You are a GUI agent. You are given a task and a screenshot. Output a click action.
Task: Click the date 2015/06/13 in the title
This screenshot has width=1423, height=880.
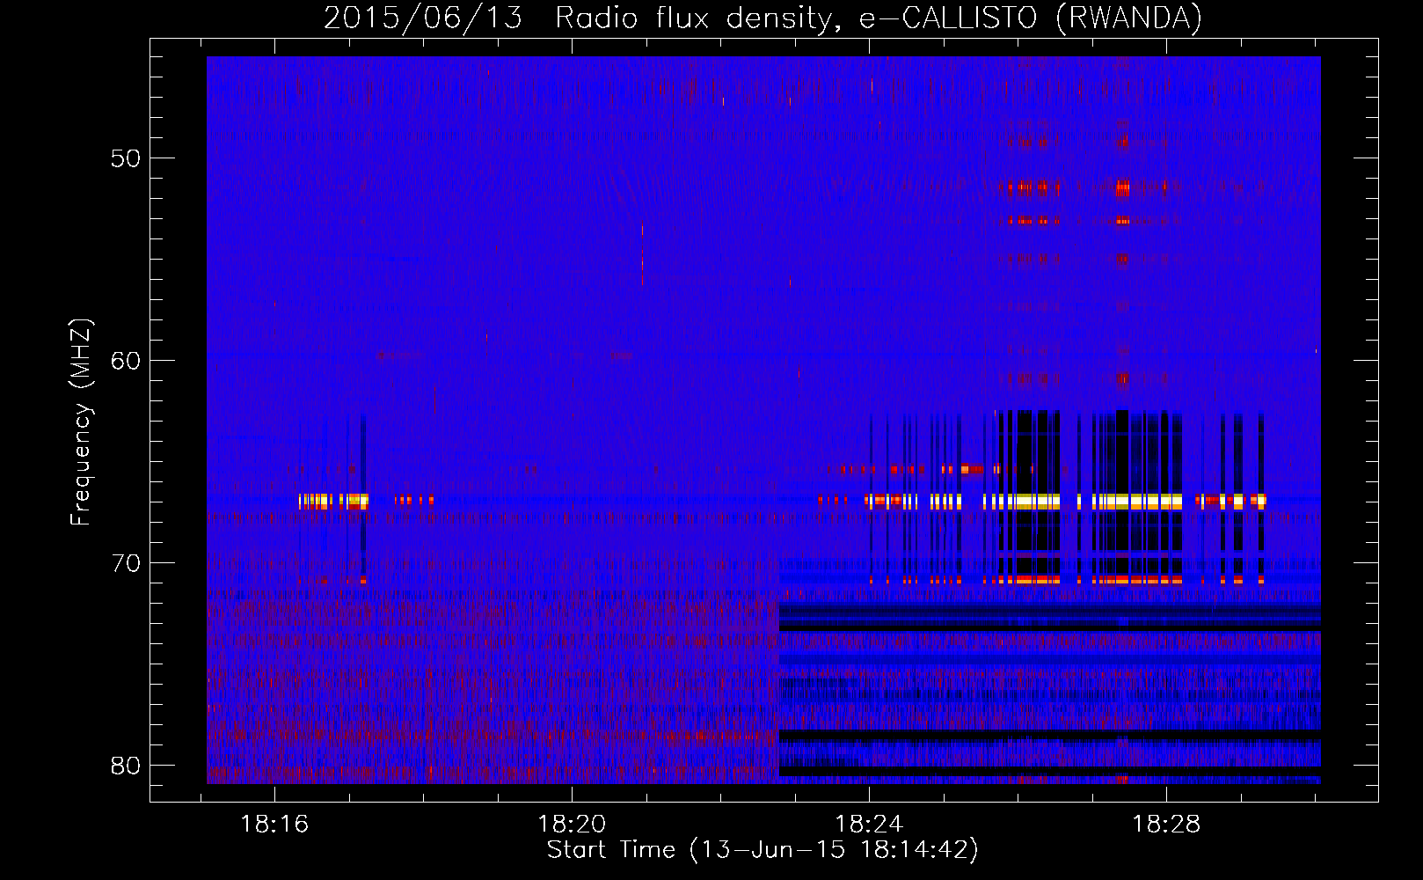(x=423, y=18)
